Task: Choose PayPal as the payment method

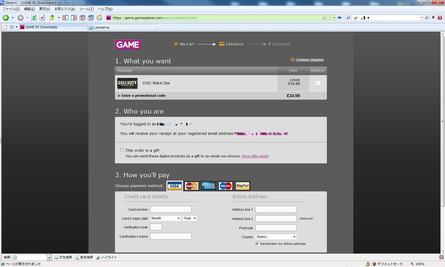Action: 243,186
